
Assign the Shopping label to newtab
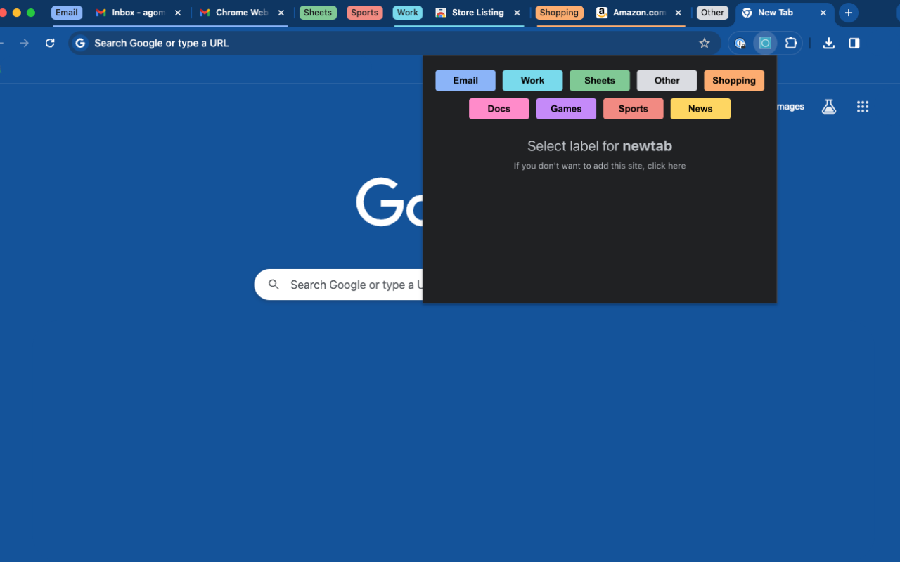tap(734, 80)
